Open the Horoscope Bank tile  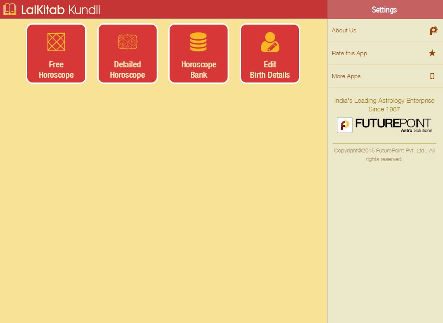(199, 54)
